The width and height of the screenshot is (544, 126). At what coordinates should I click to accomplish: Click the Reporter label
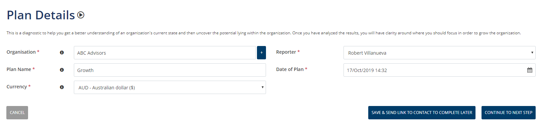286,52
